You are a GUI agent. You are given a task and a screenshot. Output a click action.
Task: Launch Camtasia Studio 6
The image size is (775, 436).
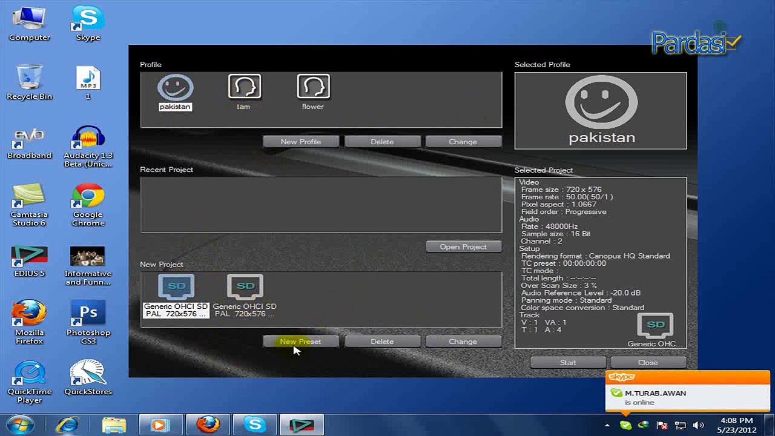tap(30, 206)
